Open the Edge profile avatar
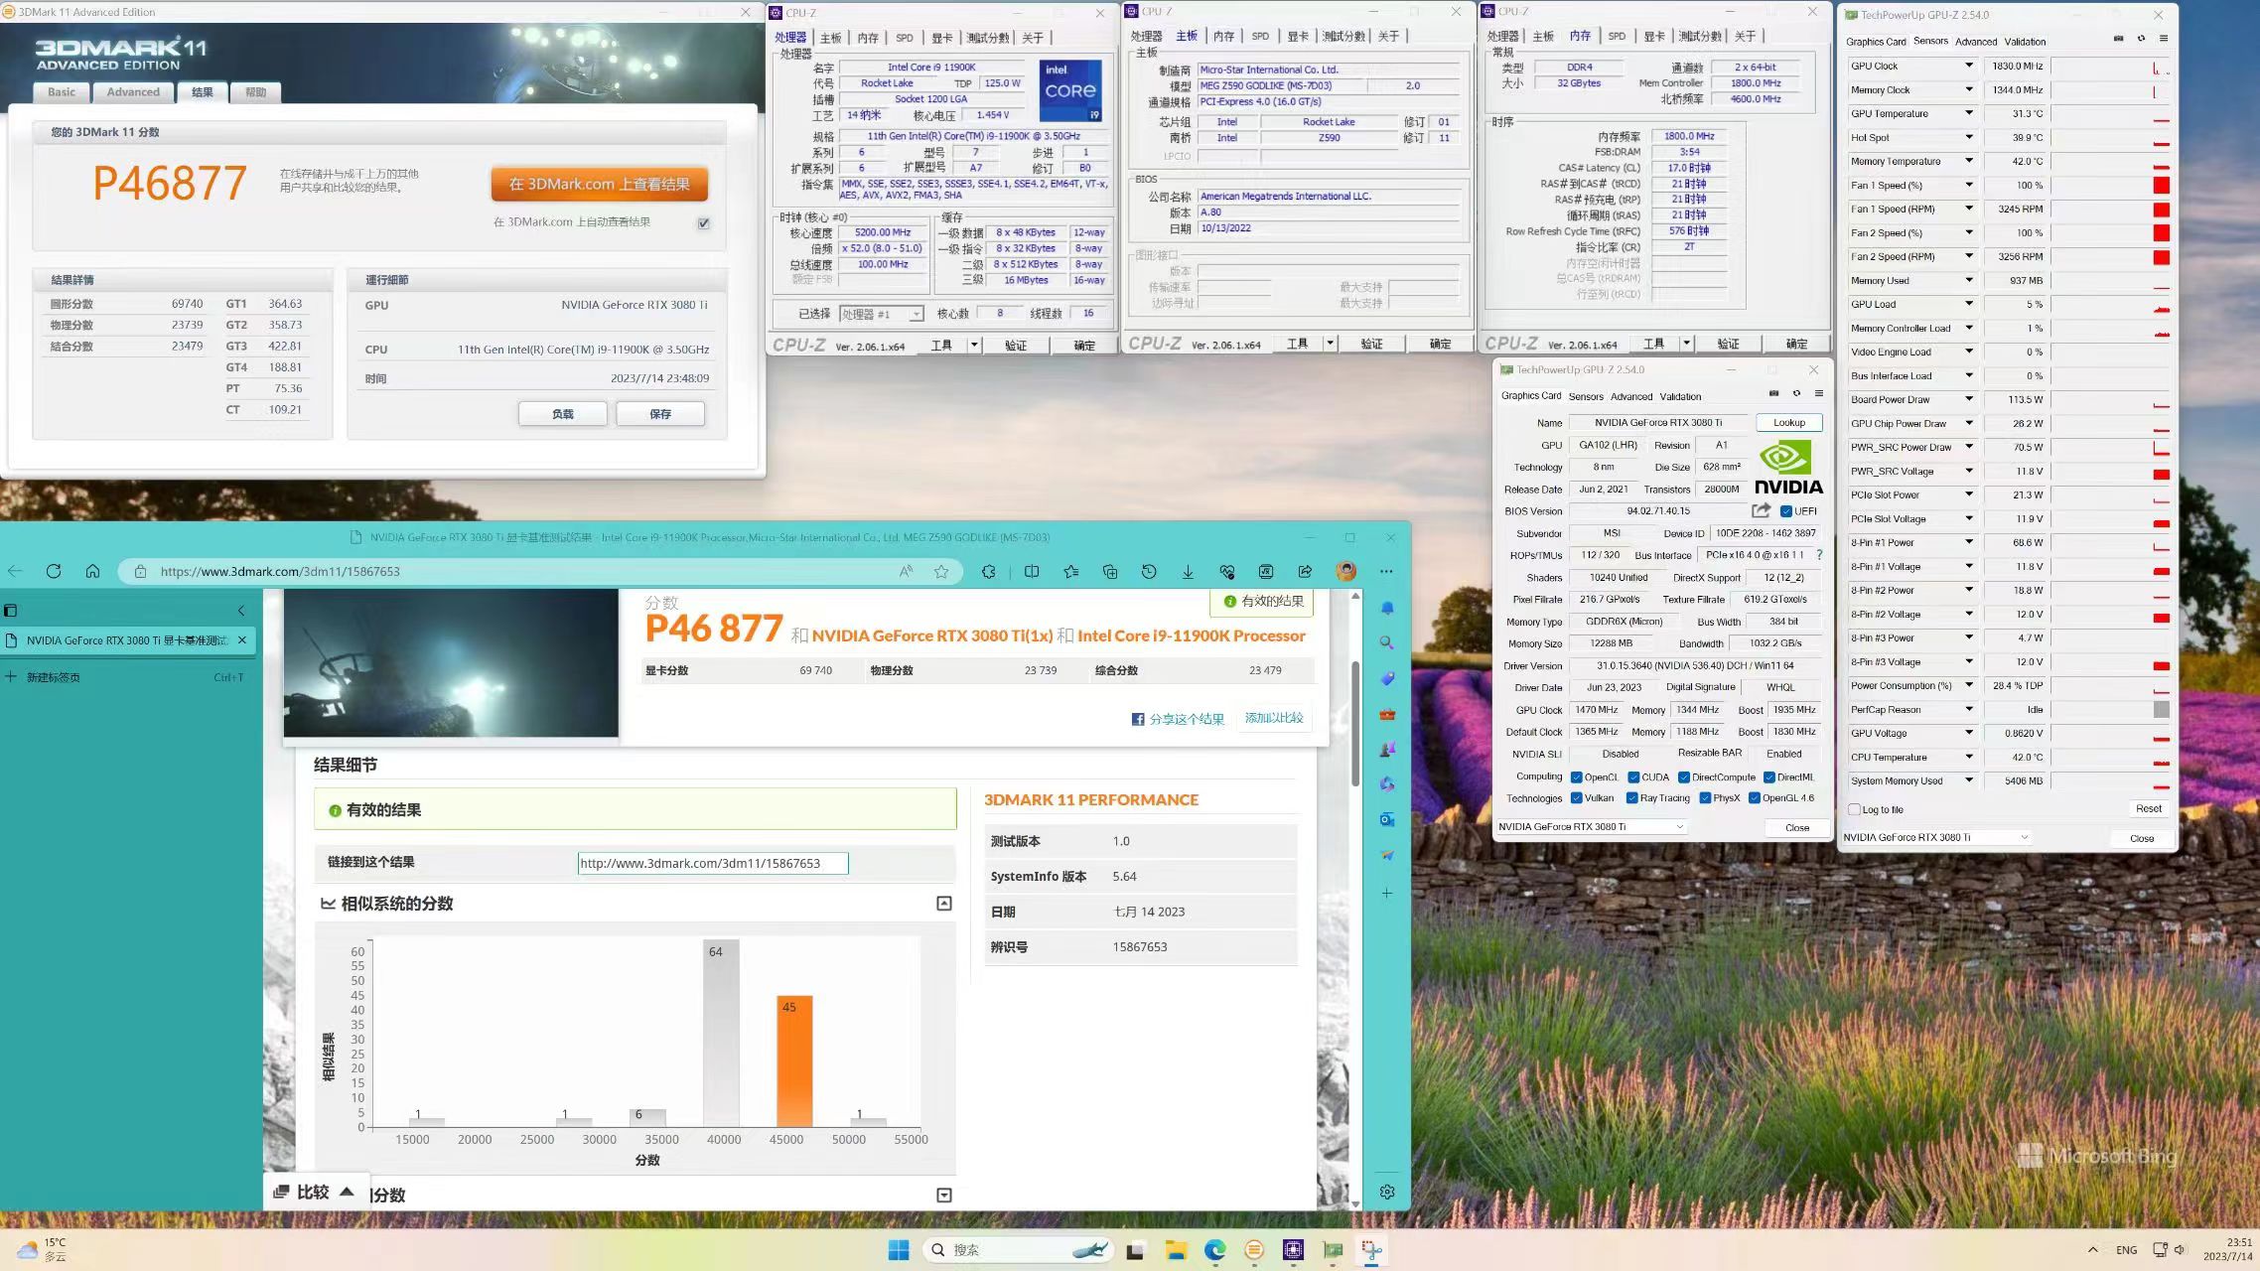The width and height of the screenshot is (2260, 1271). (x=1346, y=571)
